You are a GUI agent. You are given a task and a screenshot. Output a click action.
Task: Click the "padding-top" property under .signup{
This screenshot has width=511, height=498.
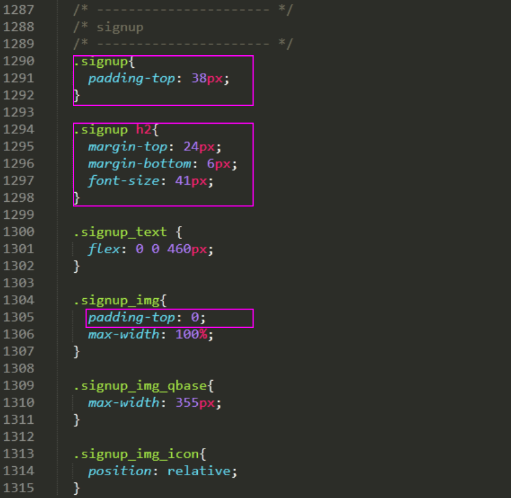tap(132, 79)
